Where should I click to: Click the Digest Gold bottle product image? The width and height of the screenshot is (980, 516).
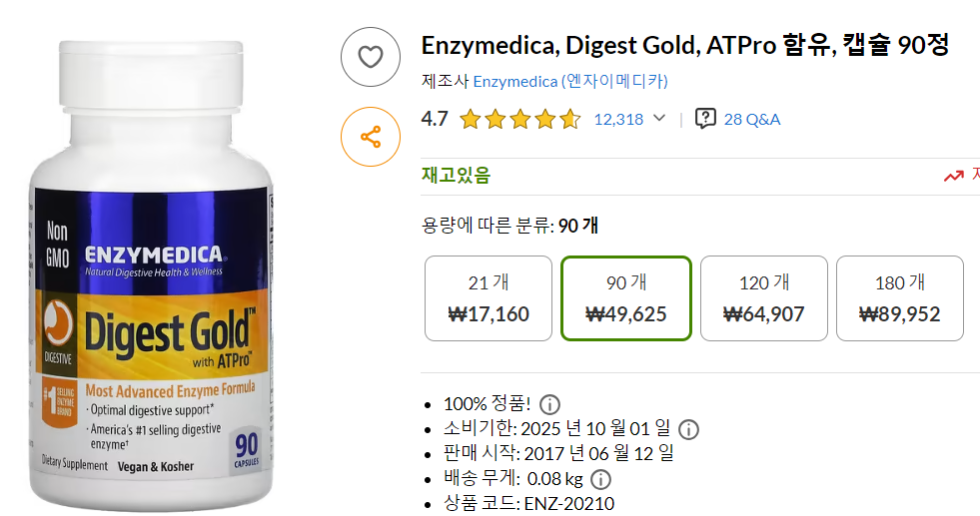[151, 274]
